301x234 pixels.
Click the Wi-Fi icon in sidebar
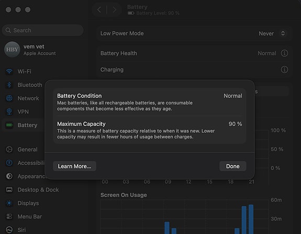tap(9, 72)
